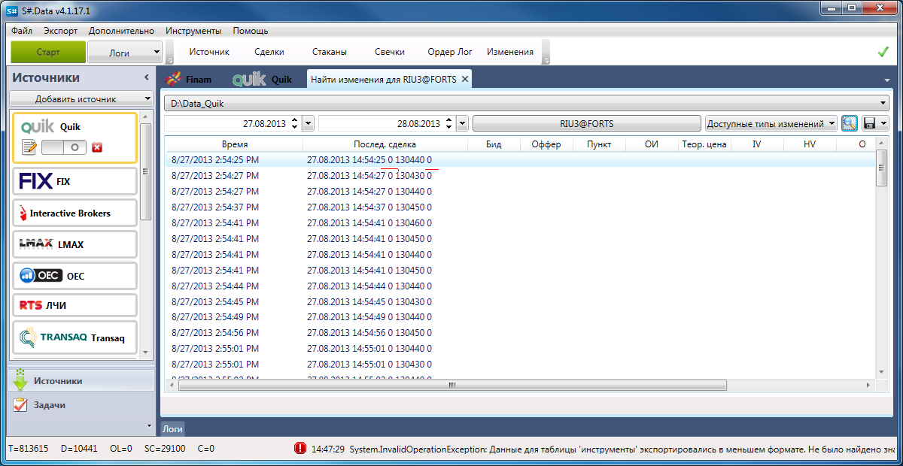903x466 pixels.
Task: Sort by the Послед. сделка column header
Action: click(x=385, y=144)
